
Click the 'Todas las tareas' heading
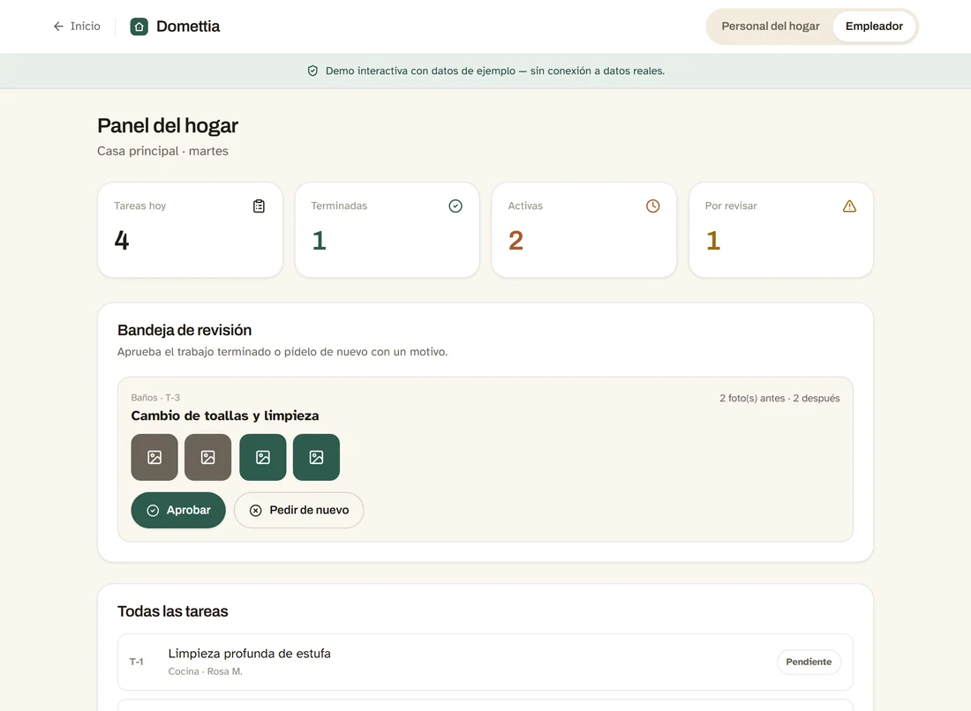tap(173, 611)
